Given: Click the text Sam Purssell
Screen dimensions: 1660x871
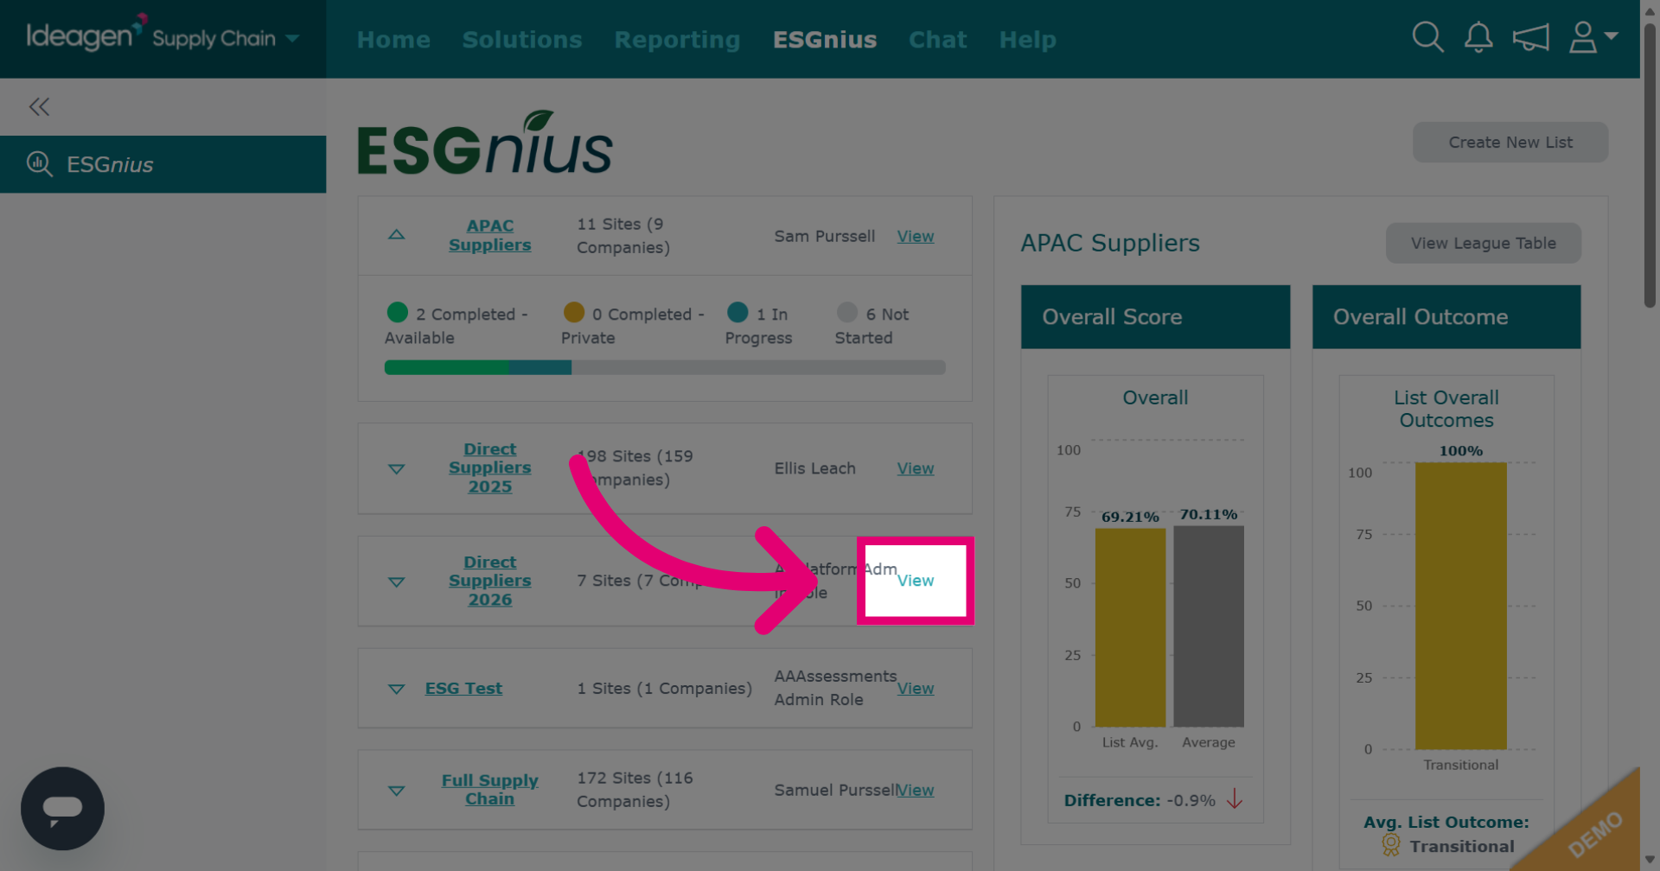Looking at the screenshot, I should 825,236.
